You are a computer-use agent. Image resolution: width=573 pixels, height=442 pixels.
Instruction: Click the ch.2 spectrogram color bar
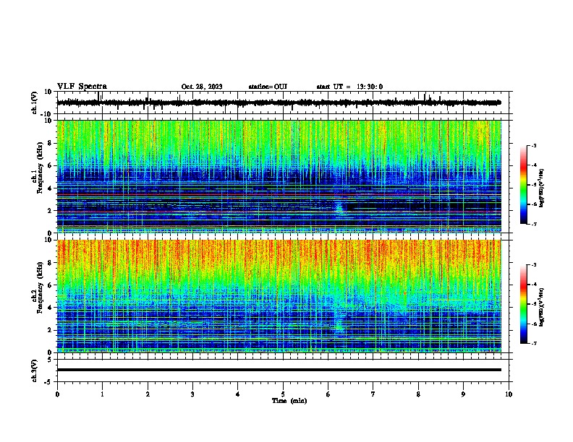tap(523, 304)
